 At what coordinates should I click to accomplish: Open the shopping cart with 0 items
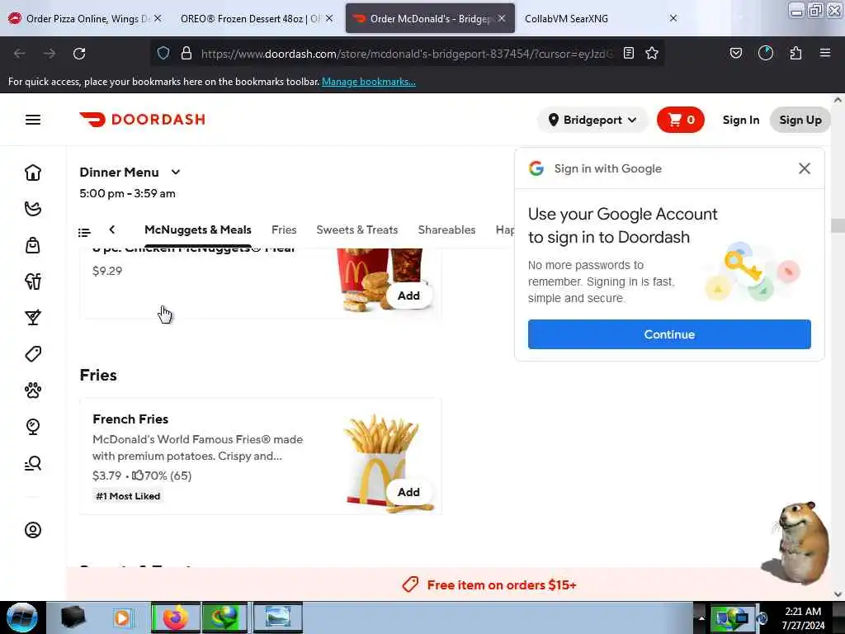click(x=680, y=120)
